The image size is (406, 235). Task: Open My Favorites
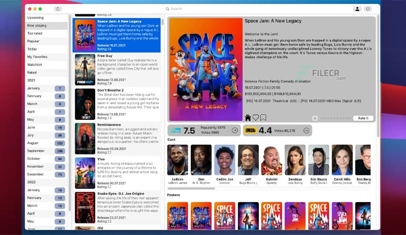tap(46, 57)
